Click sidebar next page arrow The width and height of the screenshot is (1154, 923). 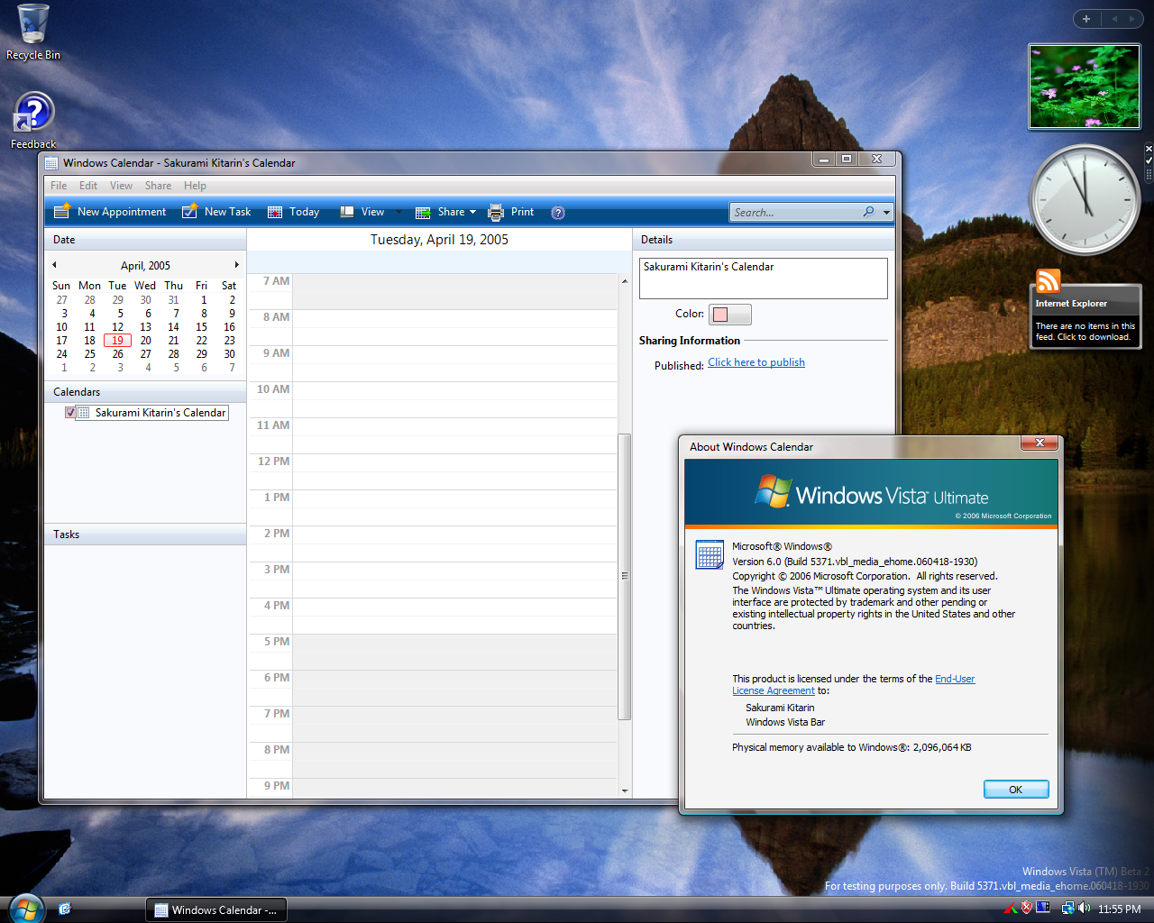coord(1131,19)
